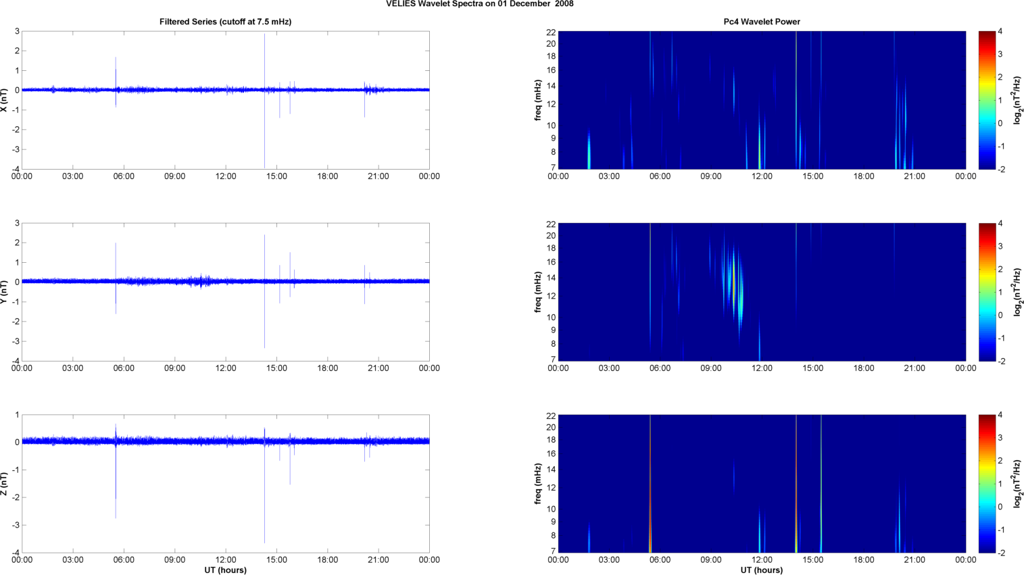
Task: Click the VELIES Wavelet Spectra figure title
Action: point(479,4)
